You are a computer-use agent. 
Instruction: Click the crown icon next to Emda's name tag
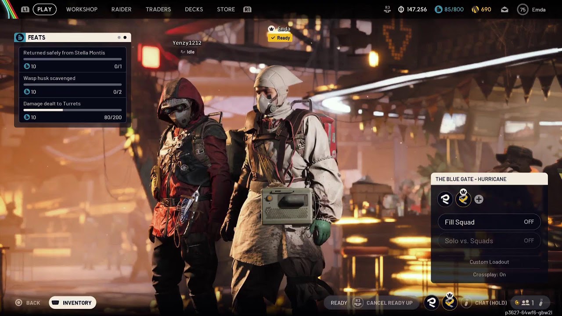tap(271, 29)
